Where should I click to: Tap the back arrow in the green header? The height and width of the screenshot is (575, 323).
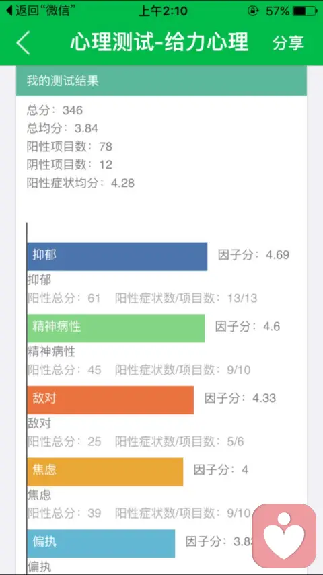click(23, 42)
